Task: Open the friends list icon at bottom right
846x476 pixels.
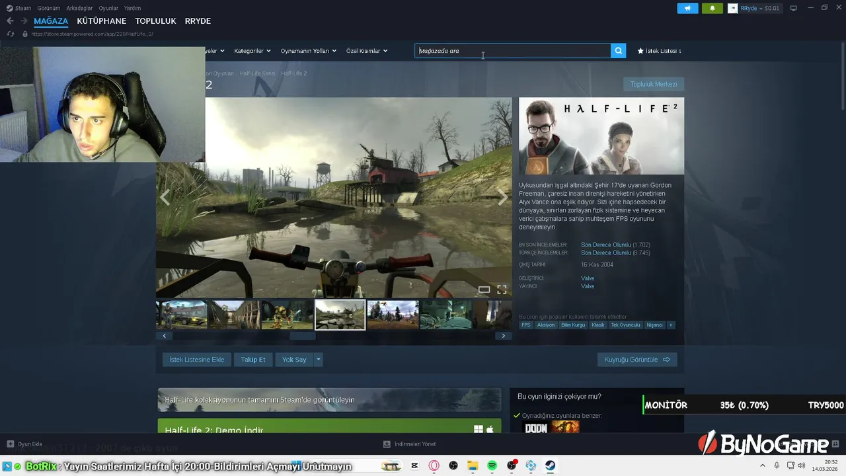Action: point(835,444)
